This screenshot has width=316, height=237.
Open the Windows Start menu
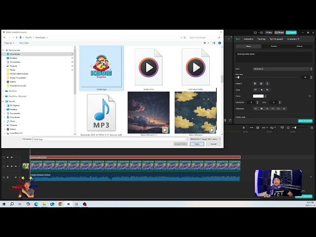(x=4, y=204)
